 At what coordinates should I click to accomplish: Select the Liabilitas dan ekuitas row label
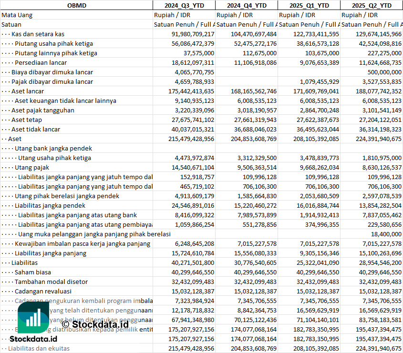(39, 348)
